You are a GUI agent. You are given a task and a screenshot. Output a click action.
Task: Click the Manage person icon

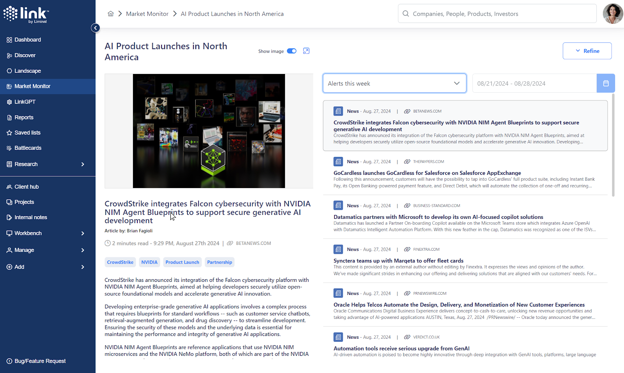(x=9, y=250)
